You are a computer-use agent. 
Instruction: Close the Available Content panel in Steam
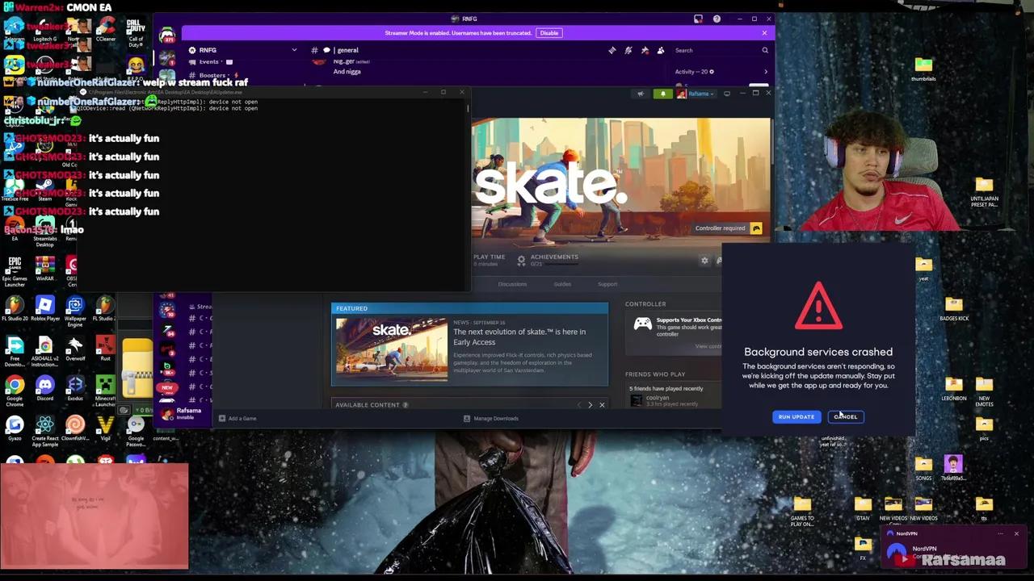pos(602,405)
